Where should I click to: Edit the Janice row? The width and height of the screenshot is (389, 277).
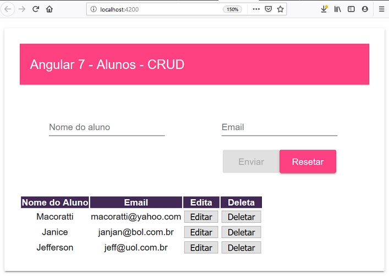coord(201,232)
